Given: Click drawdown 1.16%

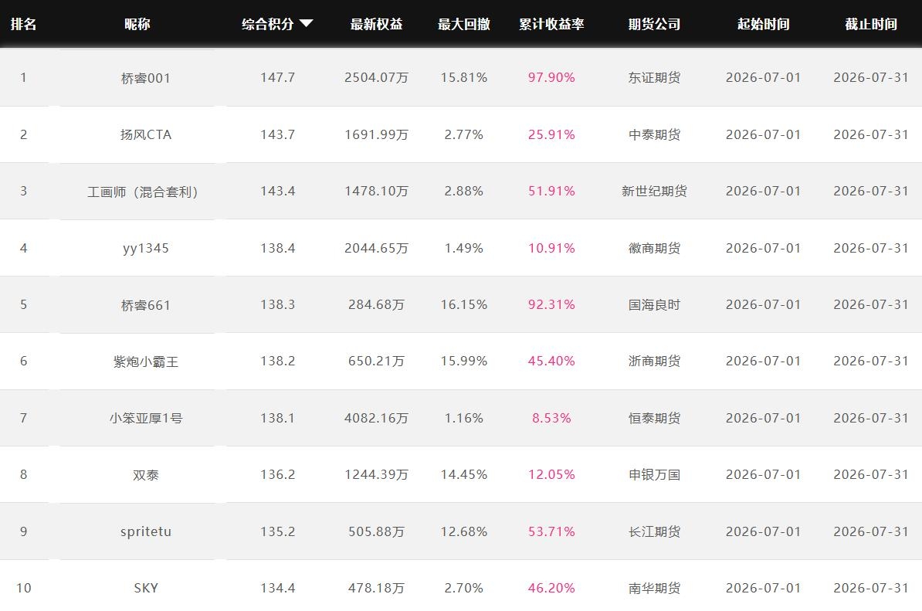Looking at the screenshot, I should click(x=464, y=418).
